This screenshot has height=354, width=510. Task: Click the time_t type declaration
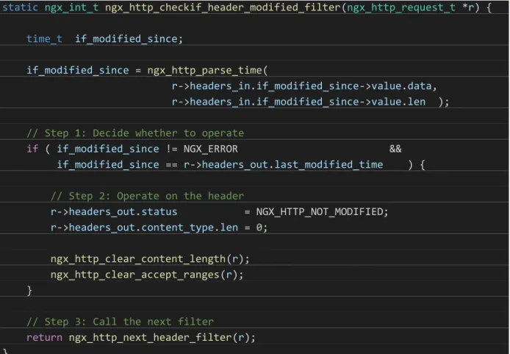(x=44, y=39)
